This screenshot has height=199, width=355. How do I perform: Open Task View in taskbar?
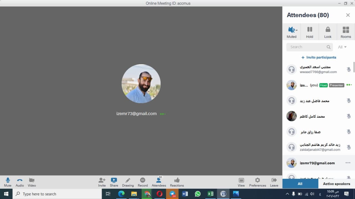coord(108,194)
